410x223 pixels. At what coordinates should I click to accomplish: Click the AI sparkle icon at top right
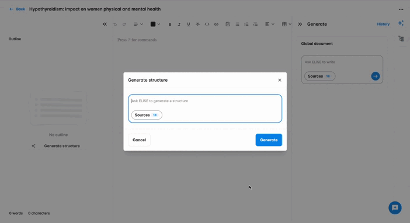(401, 23)
